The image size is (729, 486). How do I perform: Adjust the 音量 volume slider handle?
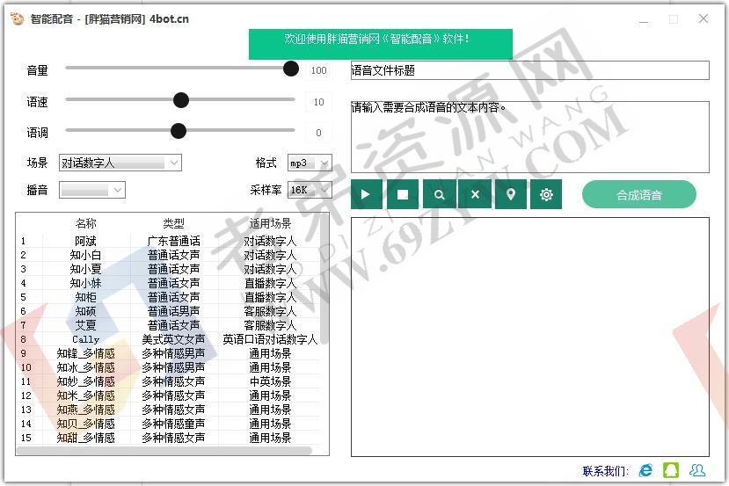coord(291,69)
